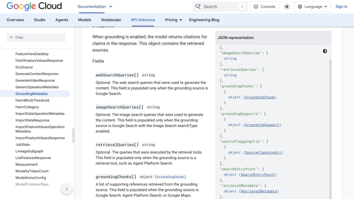Image resolution: width=354 pixels, height=199 pixels.
Task: Click the GroundingChunk link beside groundingChunks[] field
Action: 170,177
